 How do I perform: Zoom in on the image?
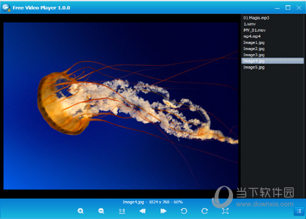coord(81,211)
